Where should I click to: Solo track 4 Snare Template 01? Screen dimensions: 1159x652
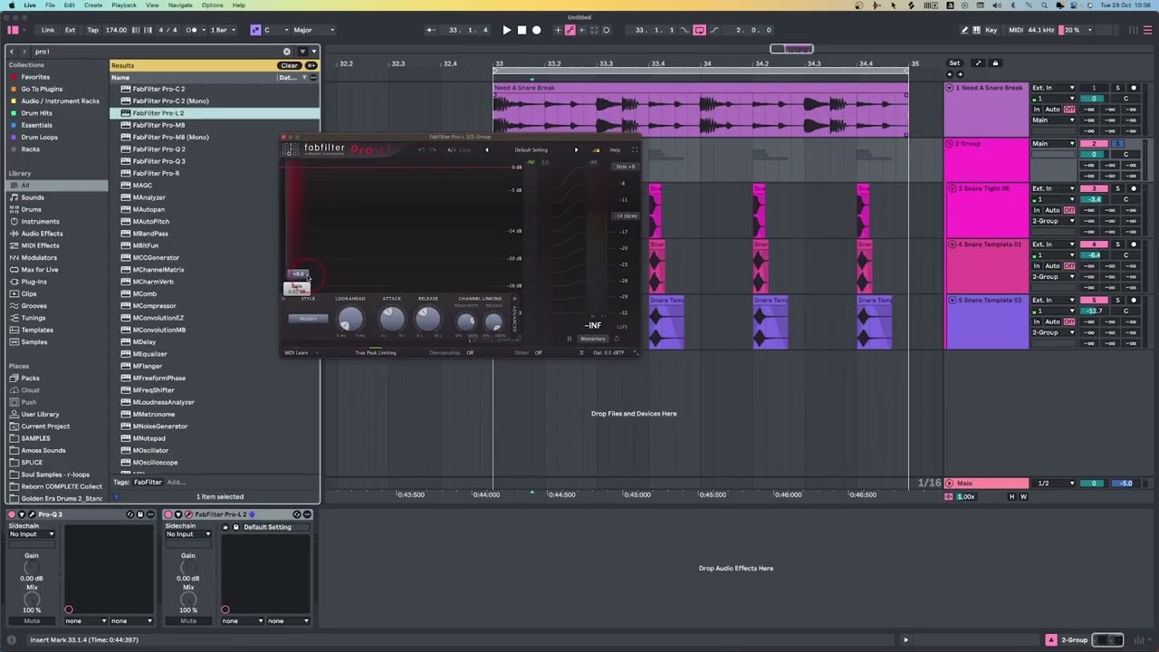coord(1118,244)
